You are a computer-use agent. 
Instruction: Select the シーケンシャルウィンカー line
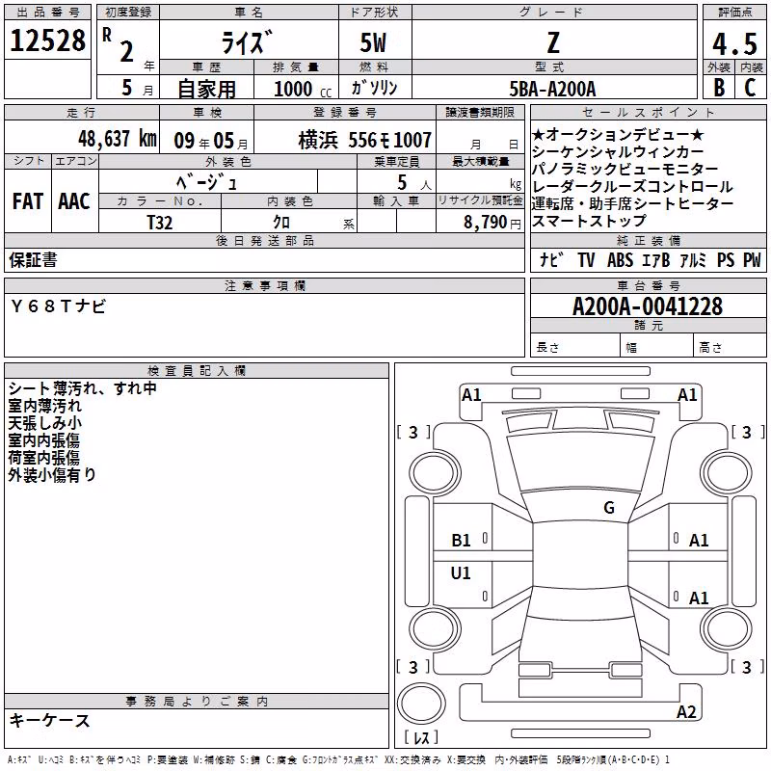pyautogui.click(x=618, y=151)
